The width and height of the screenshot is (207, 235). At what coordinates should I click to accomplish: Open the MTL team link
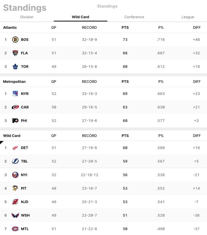[24, 229]
